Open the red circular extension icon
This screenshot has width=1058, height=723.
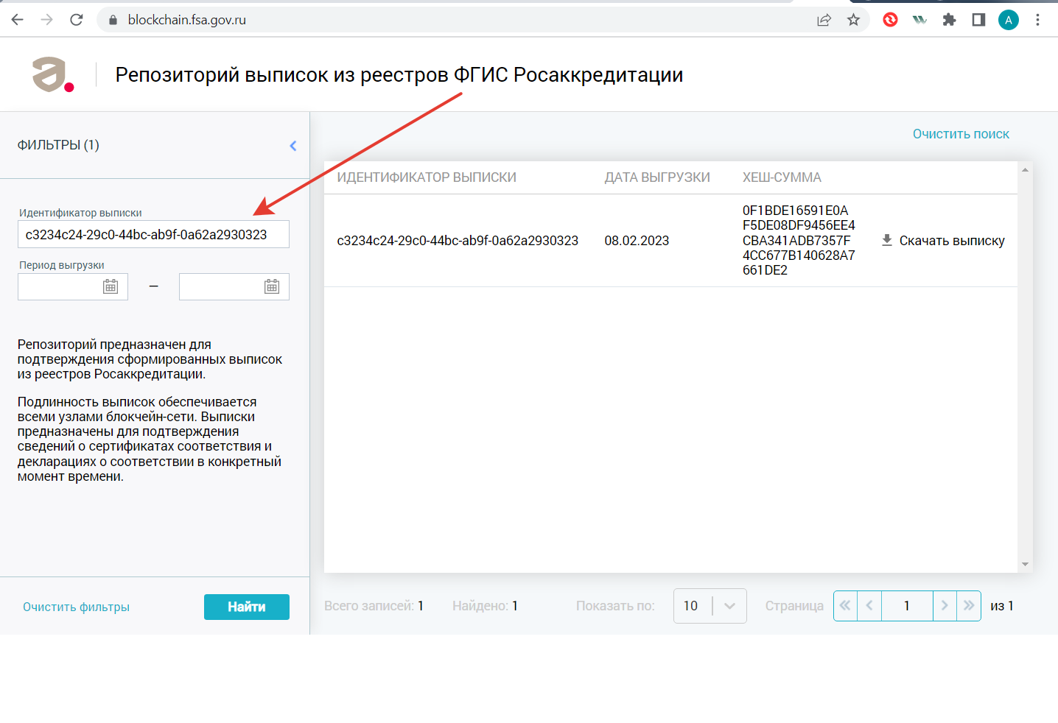pos(890,20)
